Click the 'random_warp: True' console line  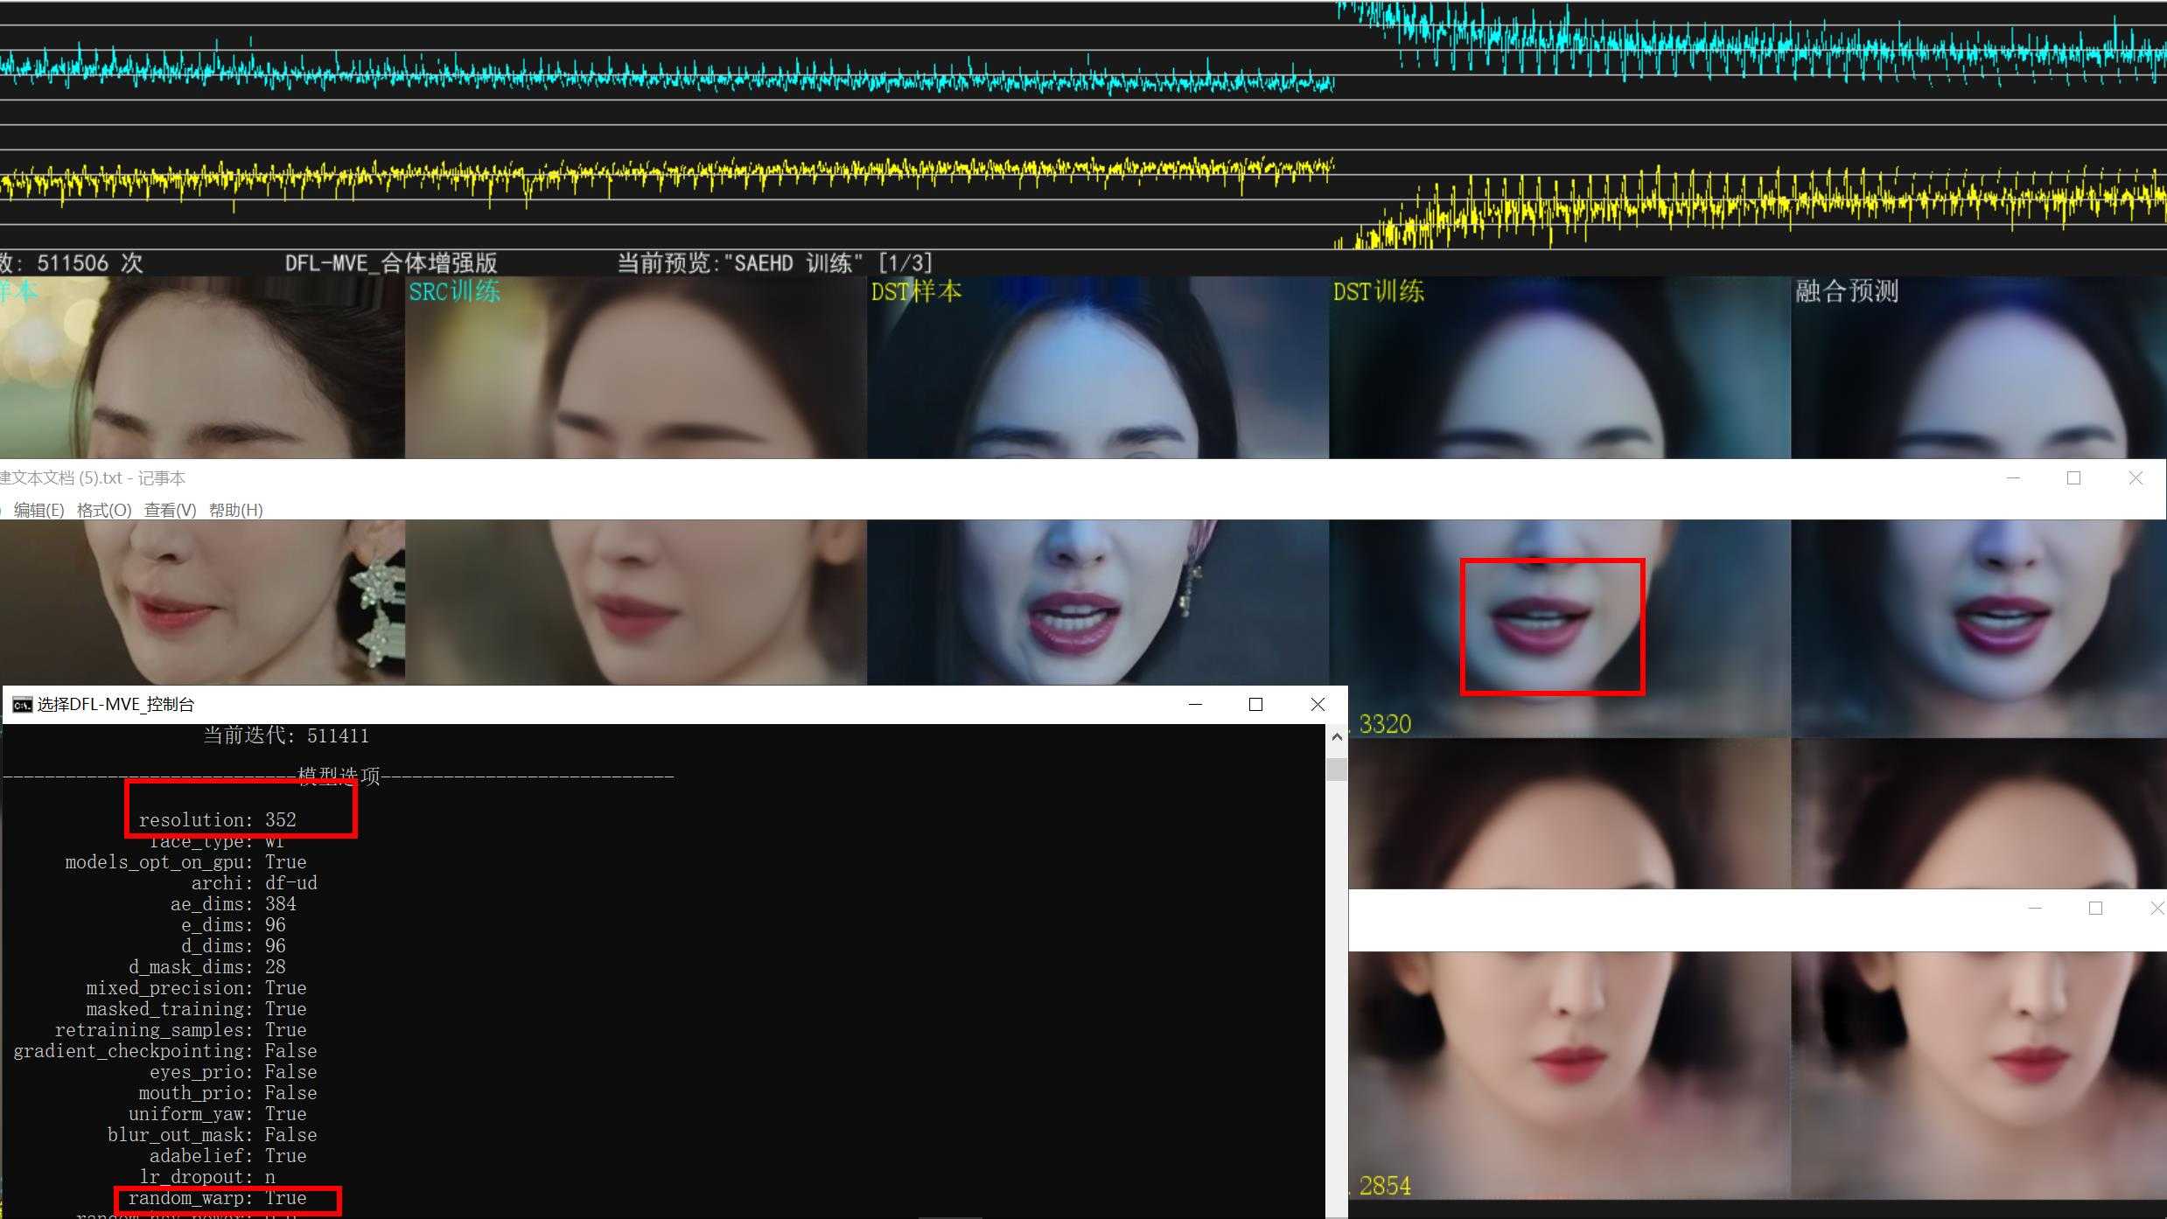(217, 1198)
